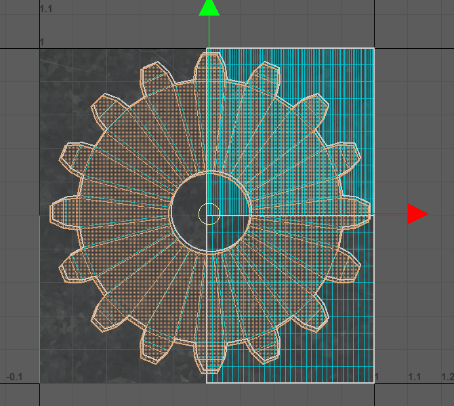The width and height of the screenshot is (454, 406).
Task: Click the yellow circle pivot manipulator center
Action: click(x=209, y=214)
